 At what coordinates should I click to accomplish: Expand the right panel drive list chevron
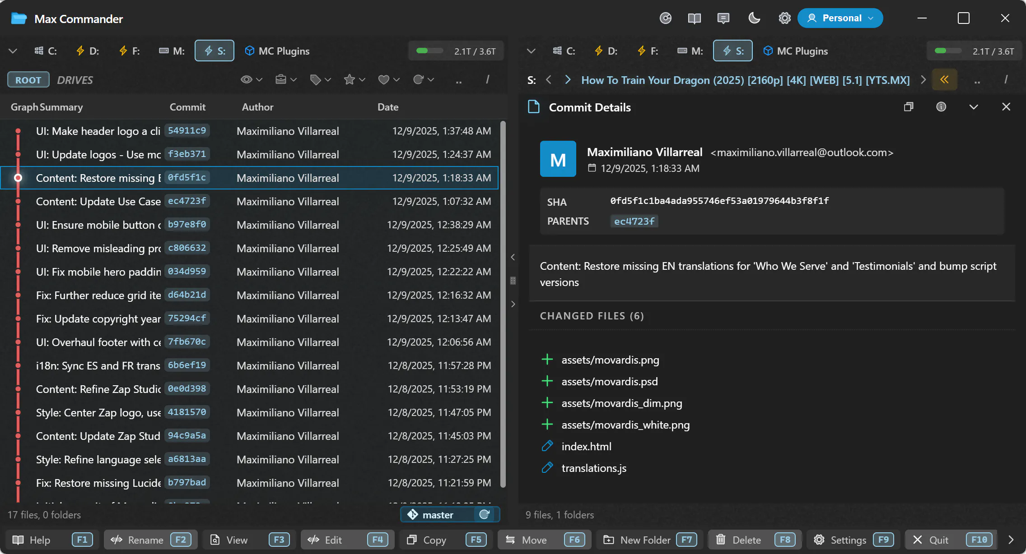click(531, 51)
